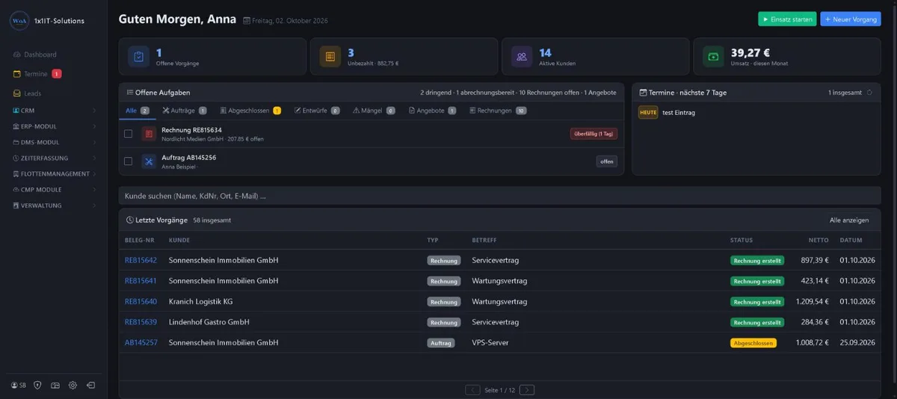Open document link AB145257
The height and width of the screenshot is (399, 897).
click(x=141, y=342)
